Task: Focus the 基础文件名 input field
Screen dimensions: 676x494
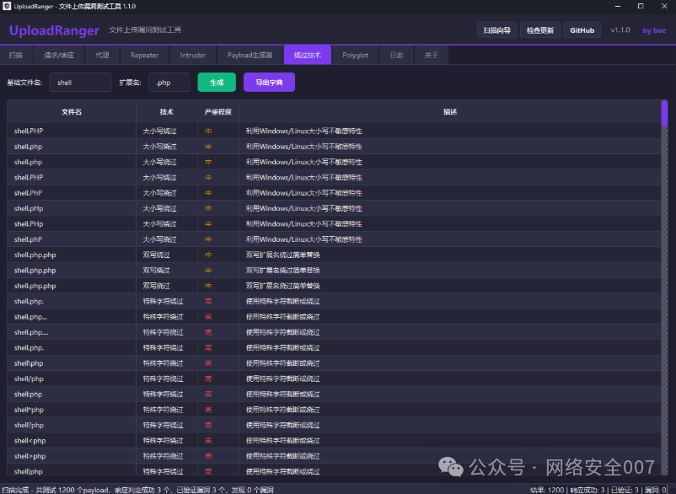Action: pos(81,83)
